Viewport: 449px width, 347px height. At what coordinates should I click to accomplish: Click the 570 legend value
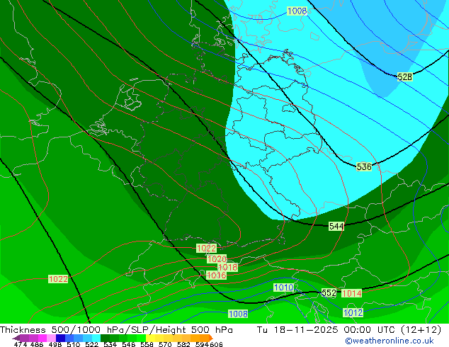(x=165, y=344)
